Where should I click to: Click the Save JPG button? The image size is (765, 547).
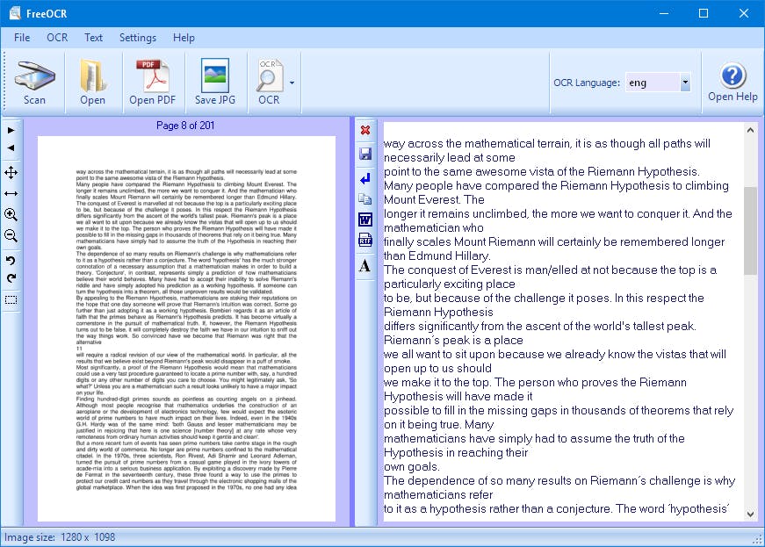pos(214,83)
